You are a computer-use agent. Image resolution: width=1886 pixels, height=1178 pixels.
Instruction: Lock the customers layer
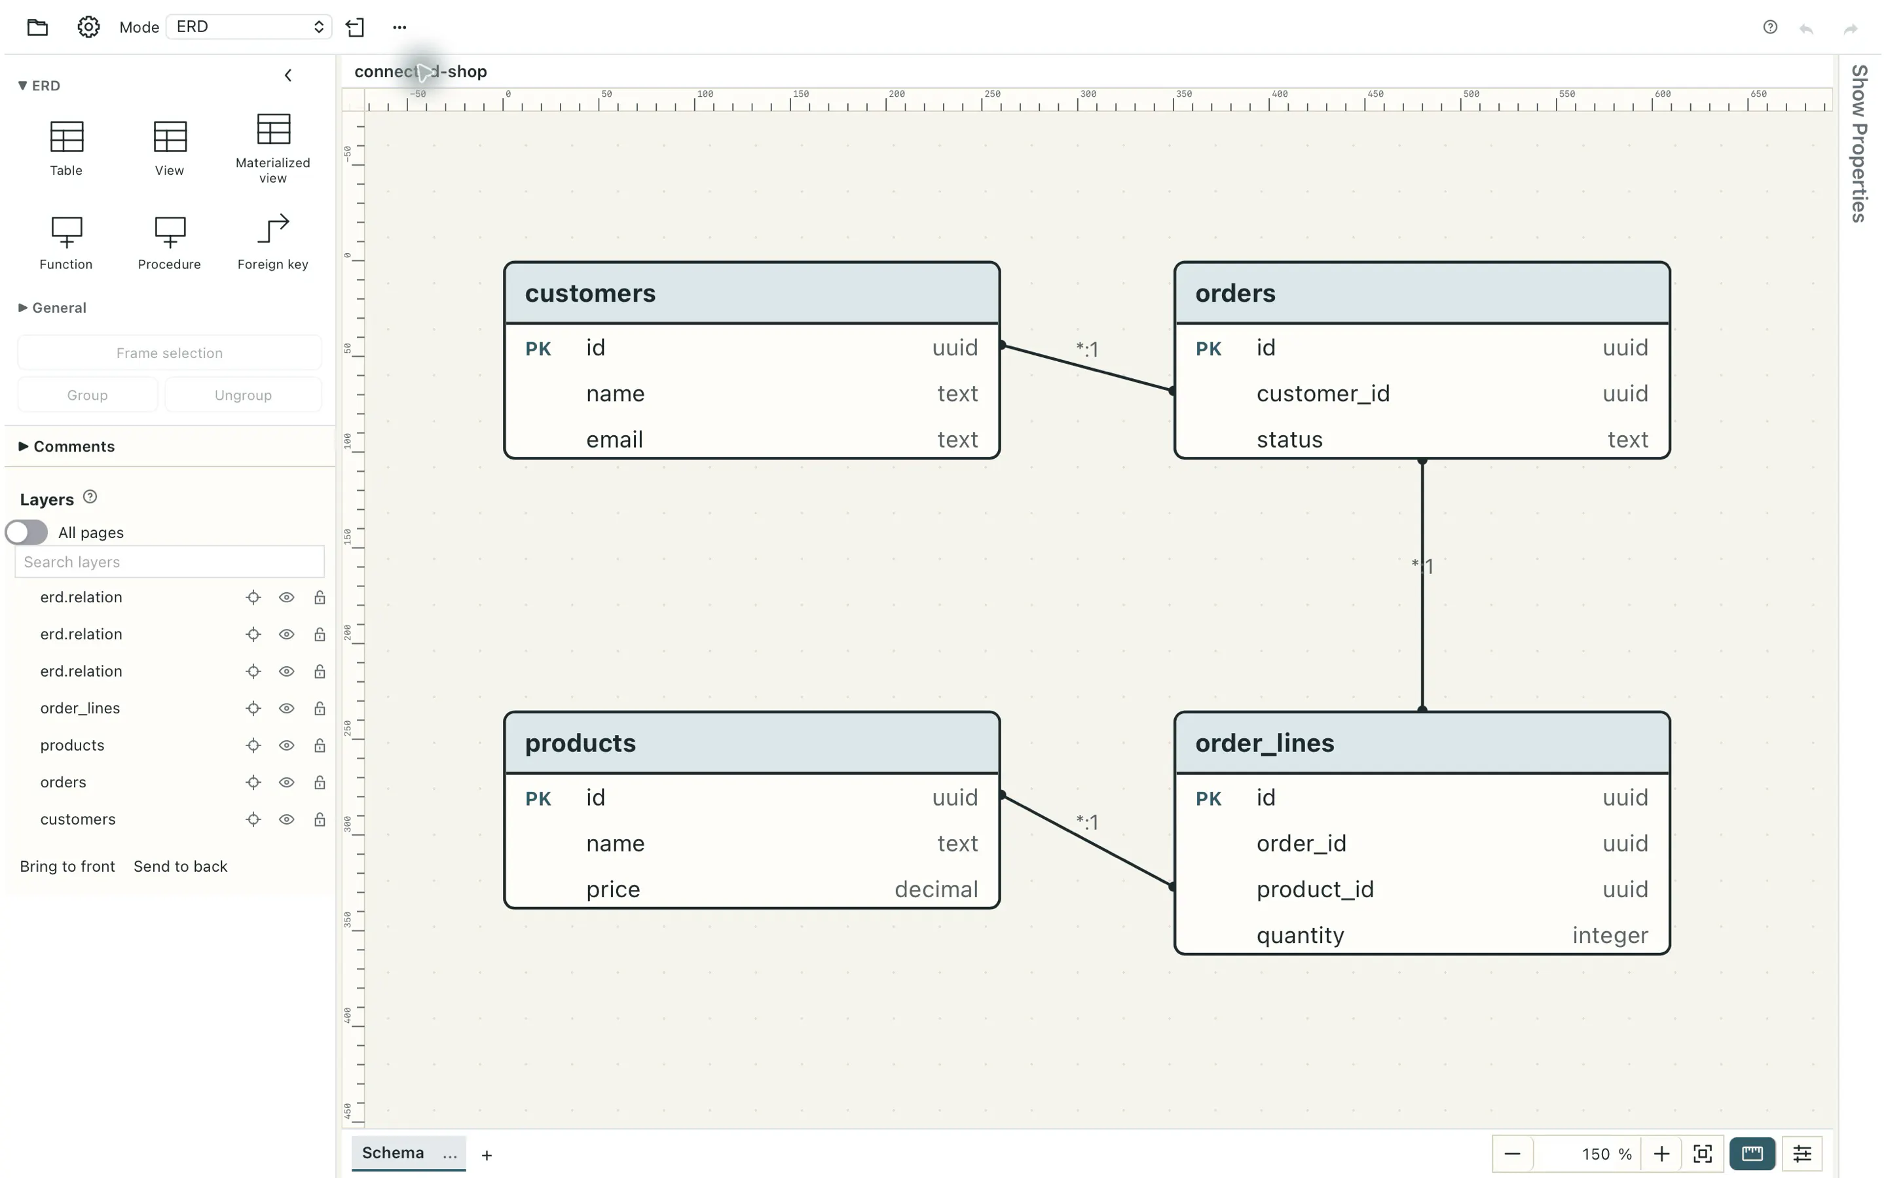320,819
